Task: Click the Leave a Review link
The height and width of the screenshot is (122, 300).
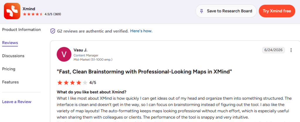Action: click(17, 102)
